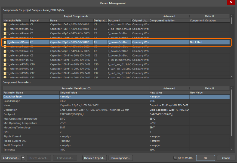This screenshot has height=163, width=237.
Task: Toggle the Fit To Width checkbox
Action: click(175, 158)
